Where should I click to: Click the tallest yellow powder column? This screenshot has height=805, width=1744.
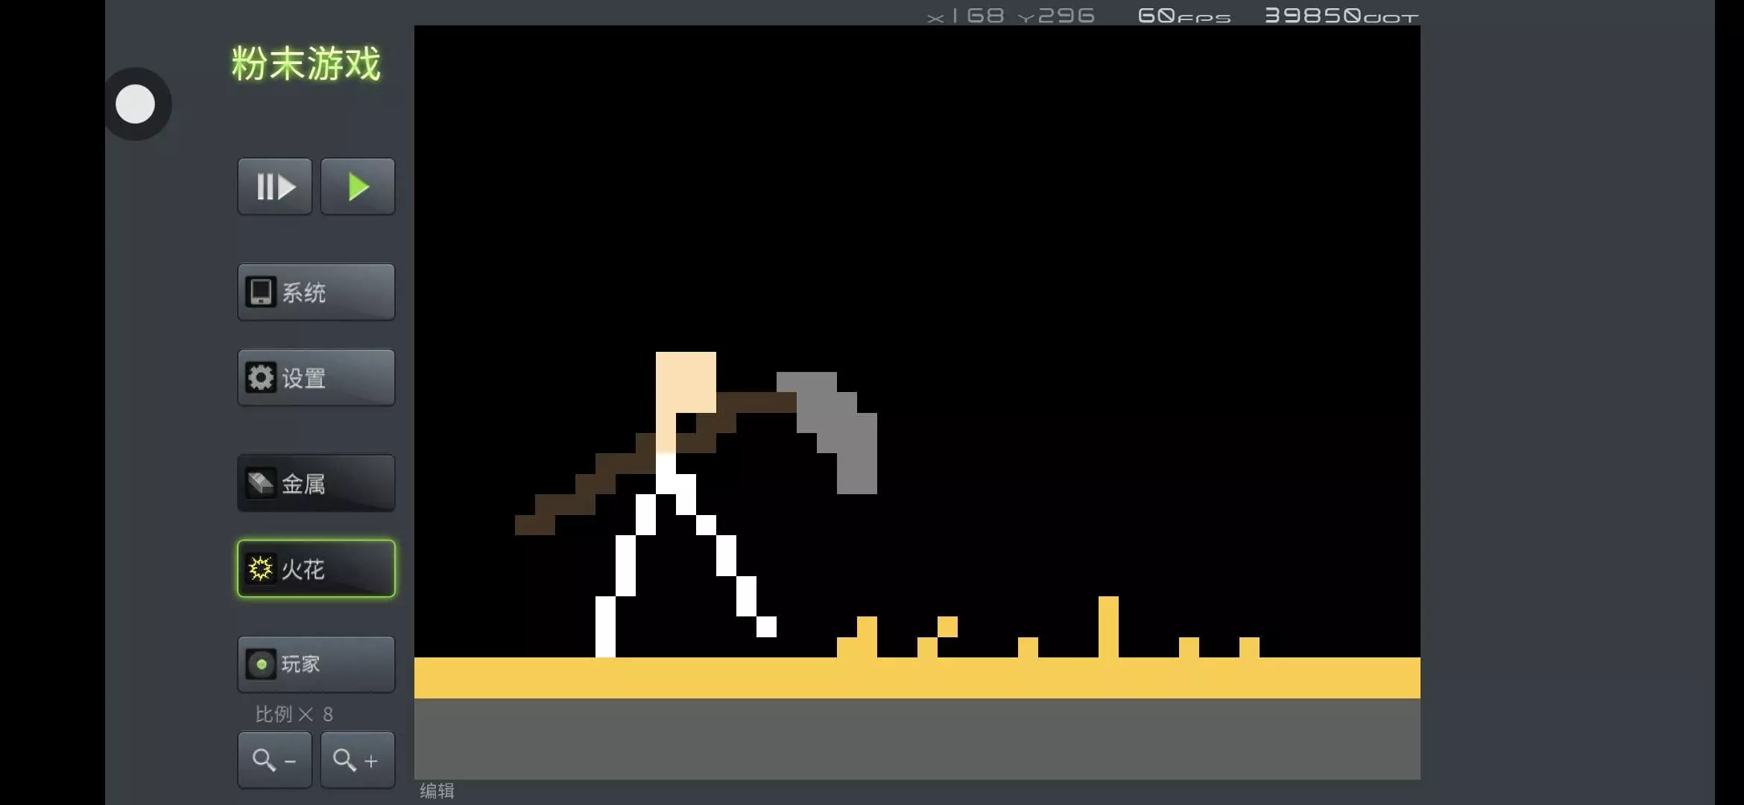coord(1108,626)
